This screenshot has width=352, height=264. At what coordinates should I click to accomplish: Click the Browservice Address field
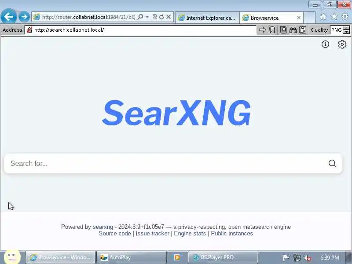point(140,30)
